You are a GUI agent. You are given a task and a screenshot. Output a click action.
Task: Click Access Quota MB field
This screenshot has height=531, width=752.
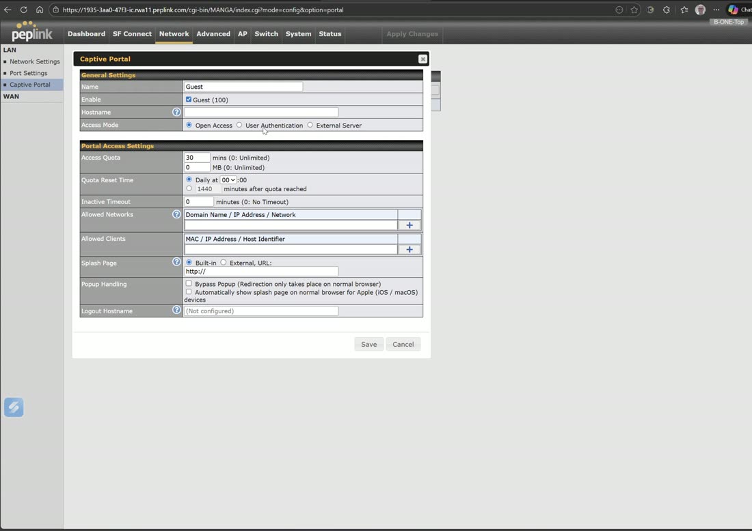197,168
